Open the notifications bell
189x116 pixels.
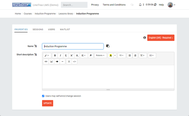click(140, 5)
